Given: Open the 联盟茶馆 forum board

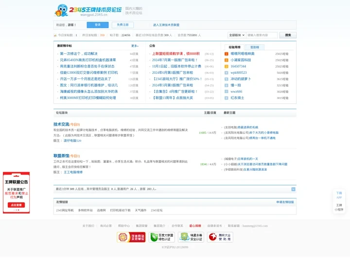Looking at the screenshot, I should coord(61,156).
